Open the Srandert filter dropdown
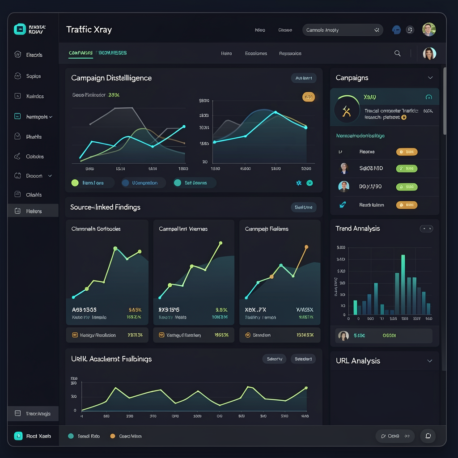Screen dimensions: 458x458 tap(303, 359)
